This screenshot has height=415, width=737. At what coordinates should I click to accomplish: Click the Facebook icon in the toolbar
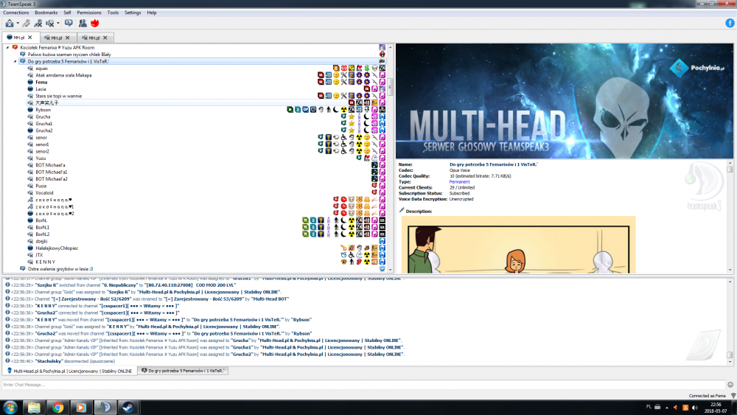[730, 23]
